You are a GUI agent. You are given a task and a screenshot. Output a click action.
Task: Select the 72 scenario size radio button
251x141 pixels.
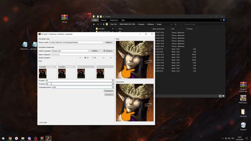coord(85,58)
